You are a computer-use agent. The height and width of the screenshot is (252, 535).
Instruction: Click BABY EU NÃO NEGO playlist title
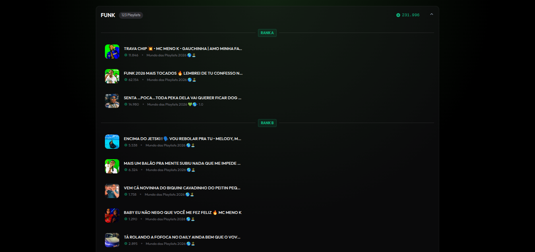pyautogui.click(x=182, y=213)
